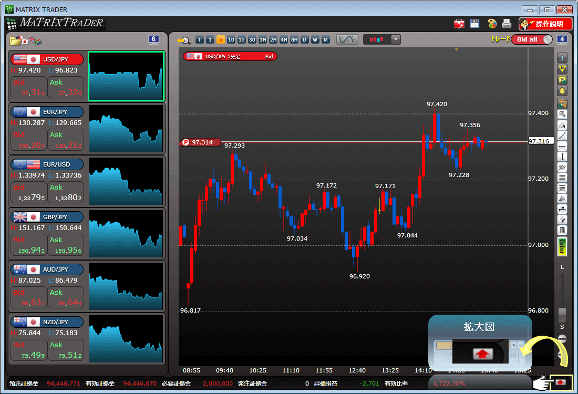Open the red toolbox settings icon

[x=459, y=24]
